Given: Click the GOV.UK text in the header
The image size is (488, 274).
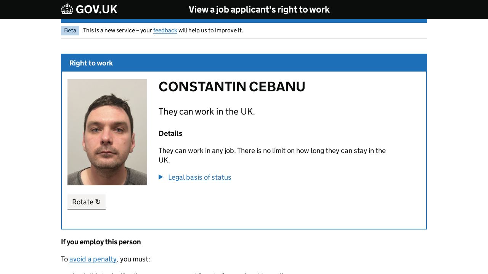Looking at the screenshot, I should pyautogui.click(x=96, y=10).
